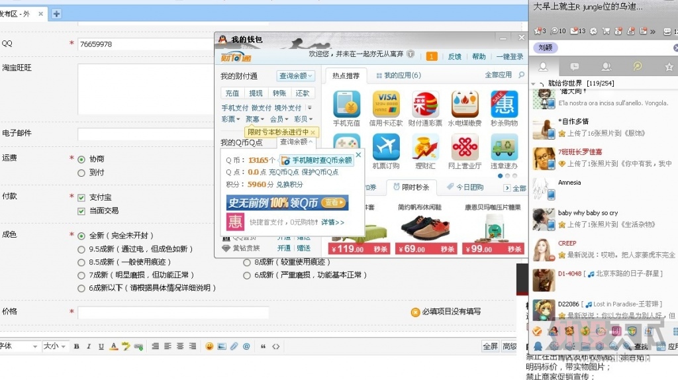
Task: Insert an image using the picture icon
Action: click(222, 346)
